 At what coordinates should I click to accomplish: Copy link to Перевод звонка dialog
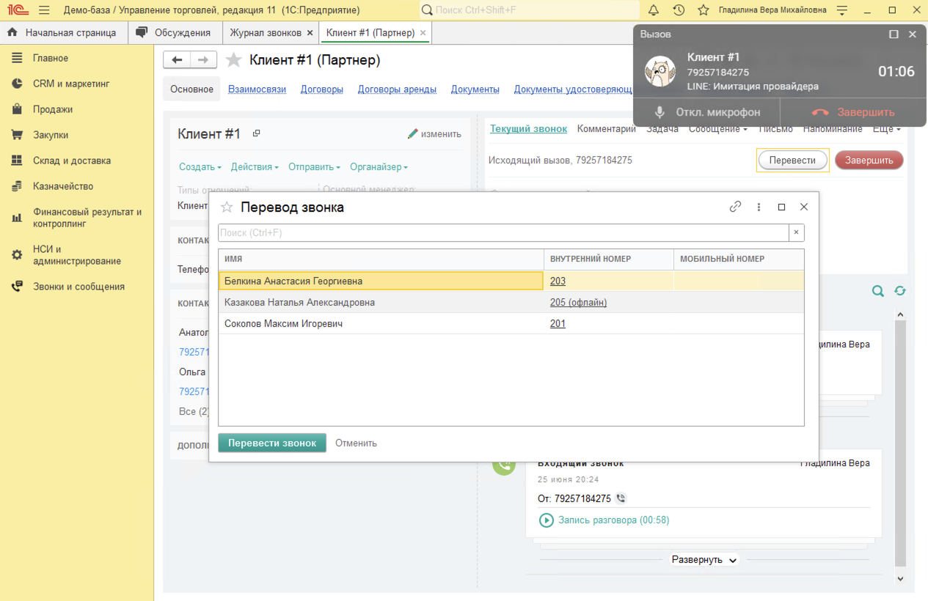pyautogui.click(x=735, y=207)
